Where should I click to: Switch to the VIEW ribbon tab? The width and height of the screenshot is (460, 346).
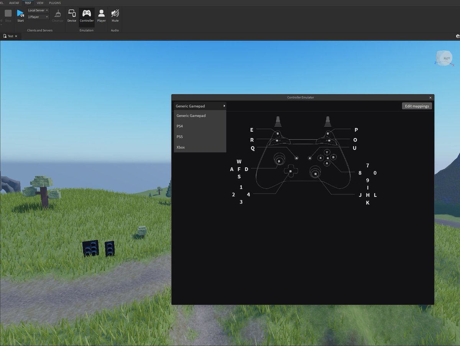(x=40, y=3)
